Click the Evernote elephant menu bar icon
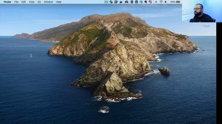The height and width of the screenshot is (124, 222). pos(146,2)
